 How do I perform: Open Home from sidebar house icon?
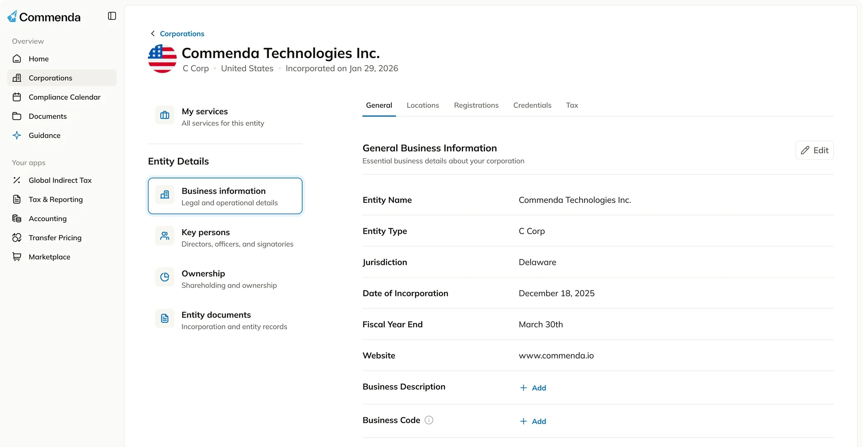pos(17,59)
